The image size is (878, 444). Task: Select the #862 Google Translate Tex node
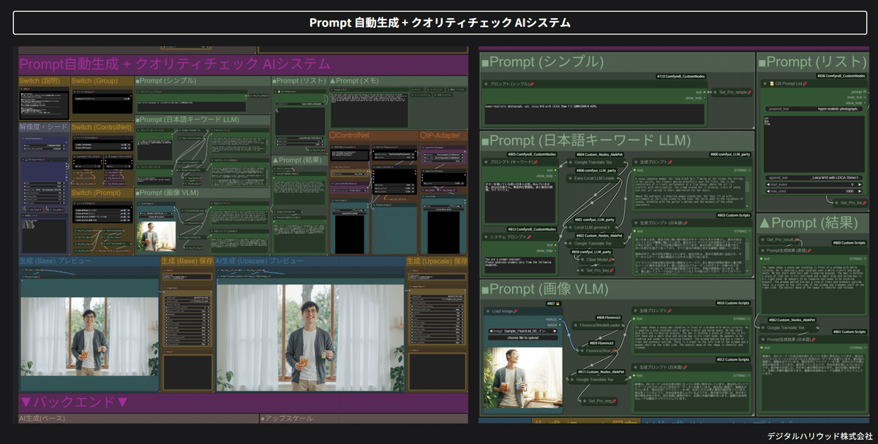pyautogui.click(x=789, y=327)
